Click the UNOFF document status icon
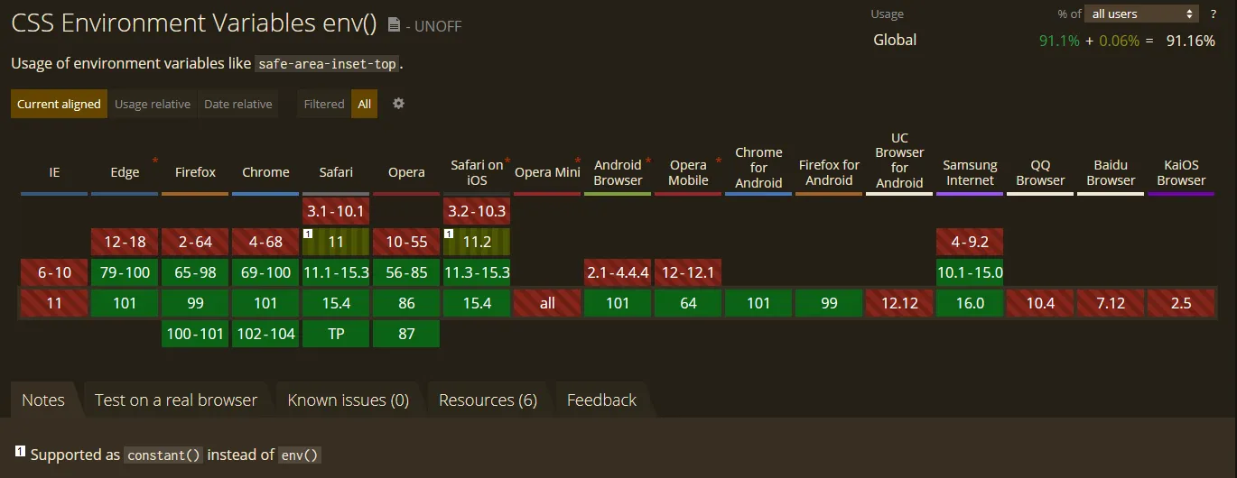Viewport: 1237px width, 478px height. click(x=394, y=25)
